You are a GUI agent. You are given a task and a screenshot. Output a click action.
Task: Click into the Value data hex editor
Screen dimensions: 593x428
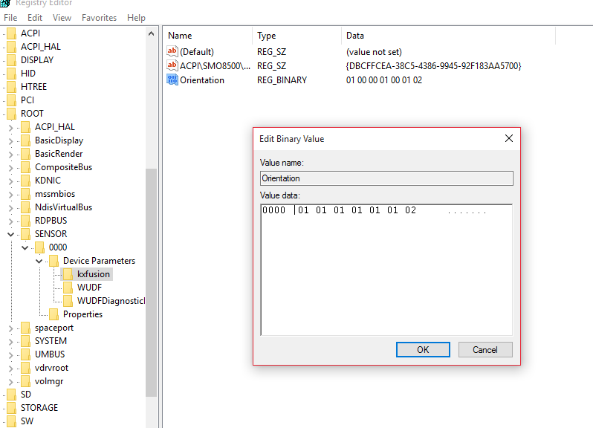pos(386,270)
